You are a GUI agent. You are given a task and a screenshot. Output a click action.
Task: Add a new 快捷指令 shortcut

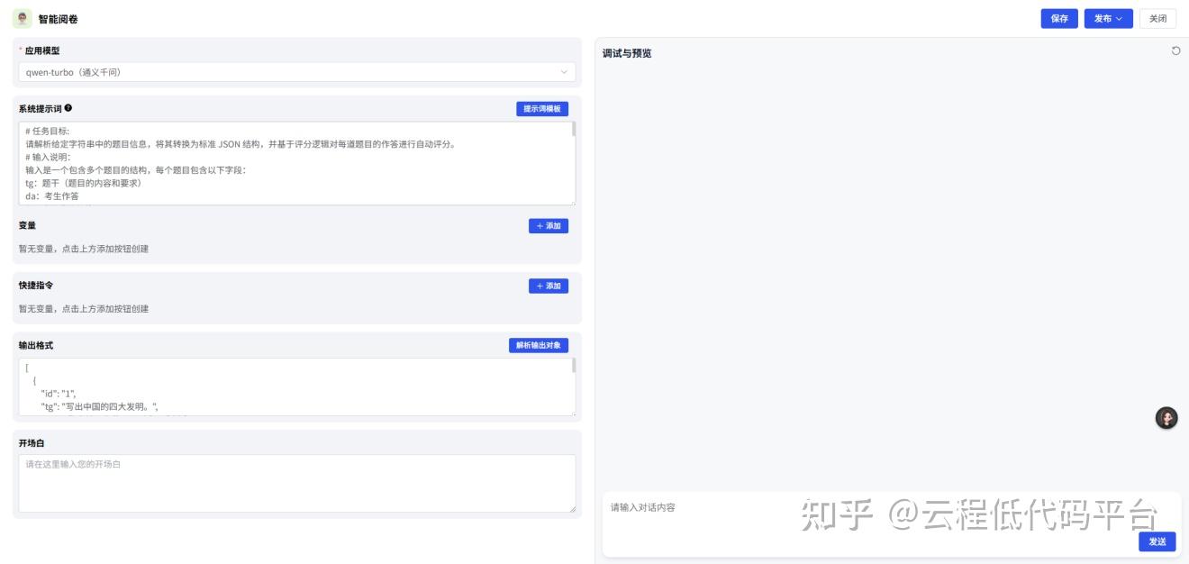point(549,287)
